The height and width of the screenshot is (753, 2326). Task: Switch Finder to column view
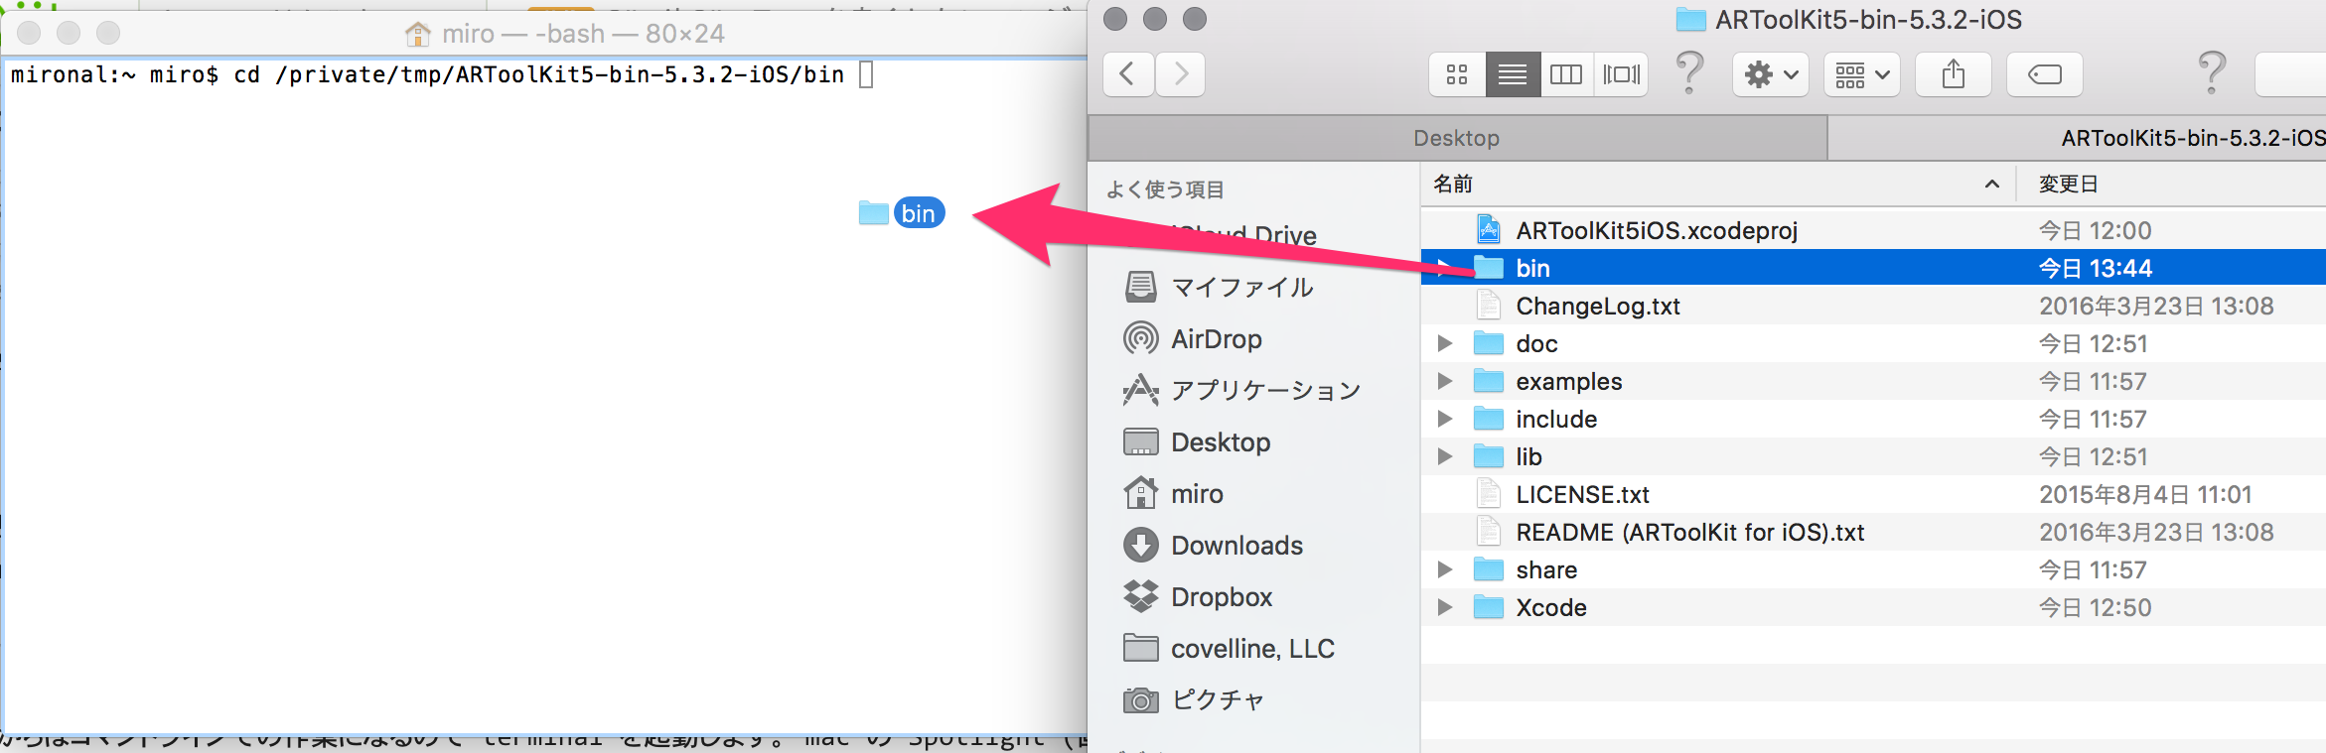pos(1566,74)
